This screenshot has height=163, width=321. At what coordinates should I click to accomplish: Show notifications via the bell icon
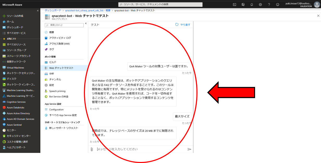click(252, 4)
